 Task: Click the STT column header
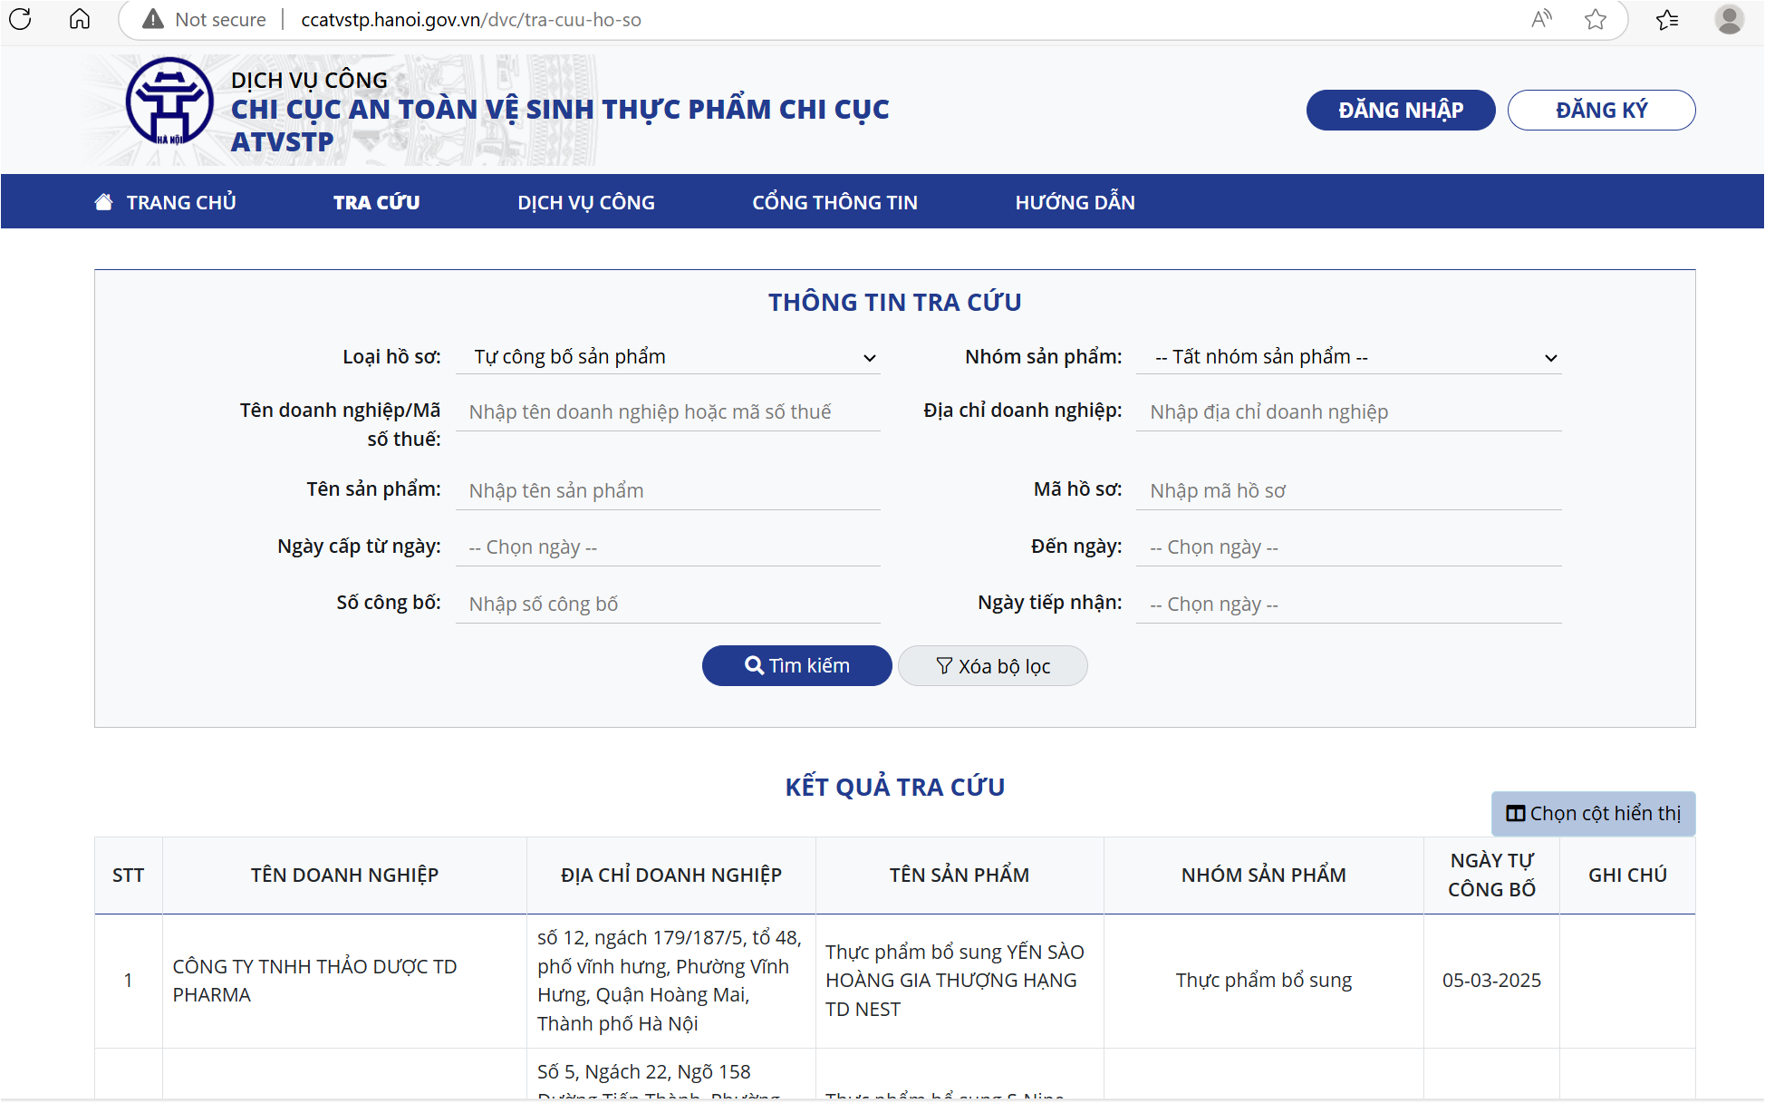[129, 876]
